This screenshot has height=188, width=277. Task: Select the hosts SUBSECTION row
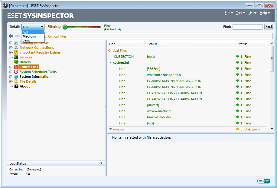click(187, 57)
